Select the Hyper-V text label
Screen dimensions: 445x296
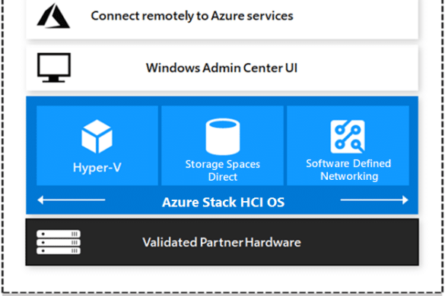tap(97, 168)
